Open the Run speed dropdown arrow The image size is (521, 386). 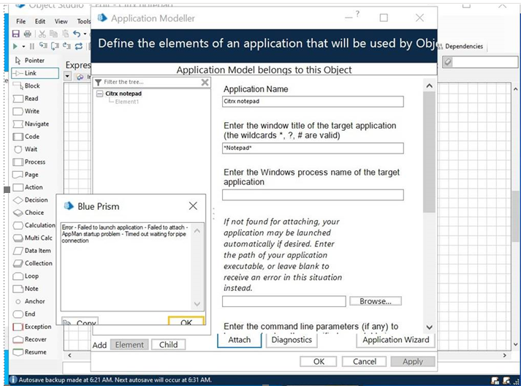[x=23, y=47]
